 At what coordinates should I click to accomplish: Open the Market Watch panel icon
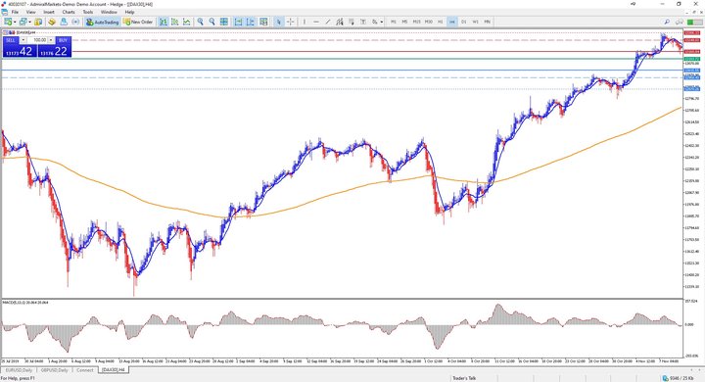tap(38, 22)
